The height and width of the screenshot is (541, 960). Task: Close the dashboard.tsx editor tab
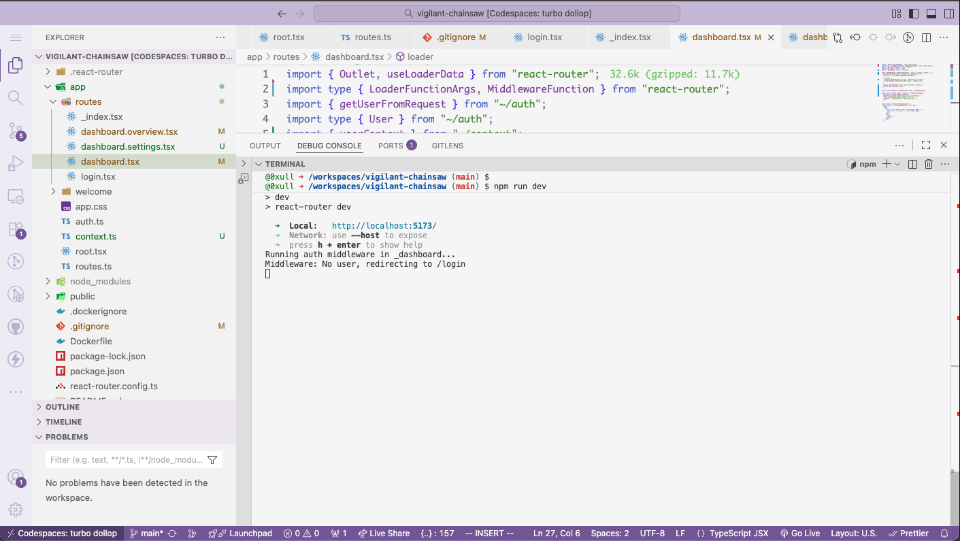coord(771,37)
